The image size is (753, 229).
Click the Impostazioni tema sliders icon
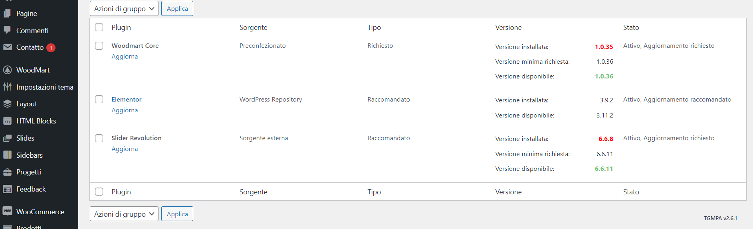tap(7, 87)
